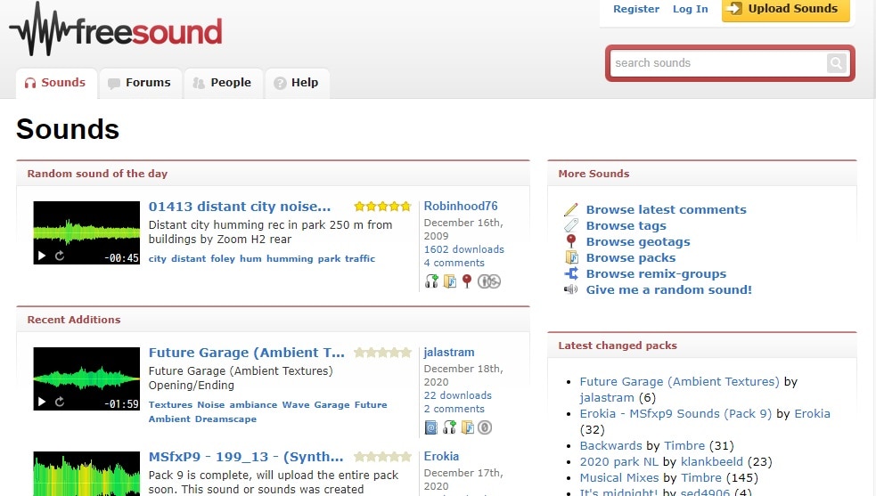Click geotag pin icon on distant city sound

(x=466, y=281)
